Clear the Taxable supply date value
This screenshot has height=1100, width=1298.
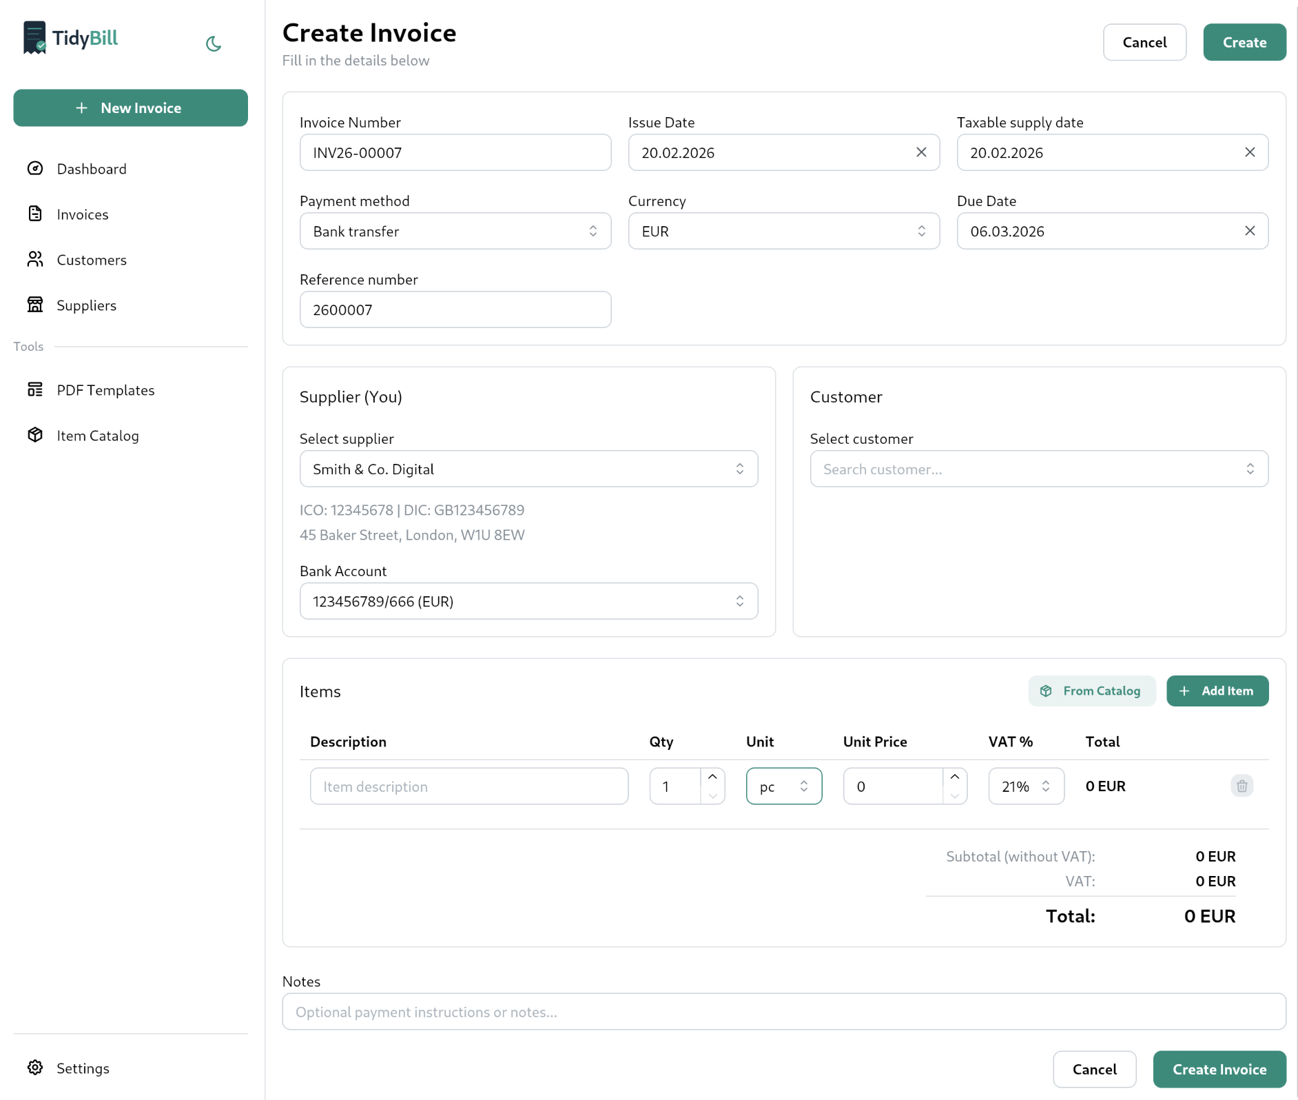pos(1250,152)
